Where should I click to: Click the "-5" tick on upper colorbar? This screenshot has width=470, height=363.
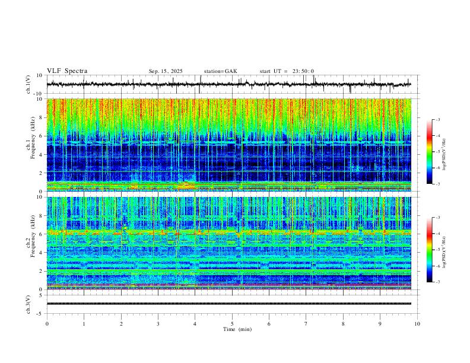(x=437, y=152)
